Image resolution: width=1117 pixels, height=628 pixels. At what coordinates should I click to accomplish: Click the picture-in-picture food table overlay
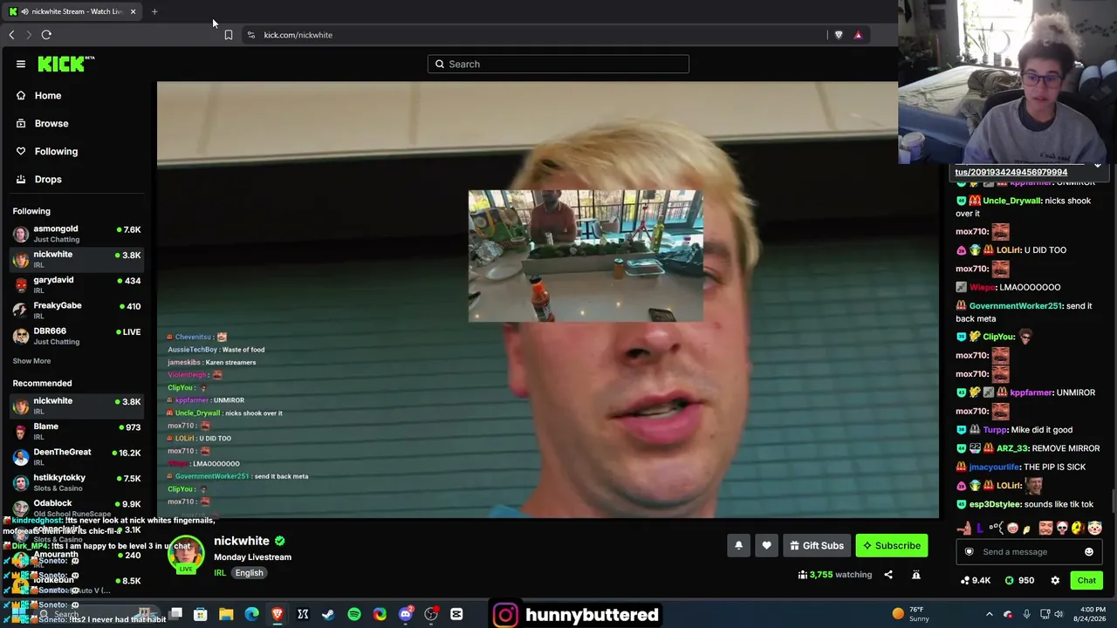pos(586,256)
